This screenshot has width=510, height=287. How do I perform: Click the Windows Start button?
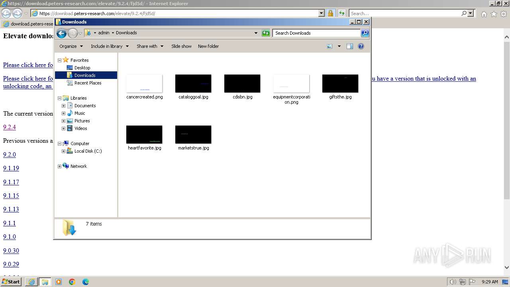click(11, 282)
